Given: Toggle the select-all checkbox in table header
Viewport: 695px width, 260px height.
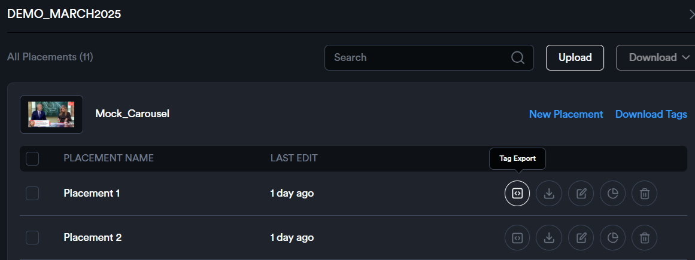Looking at the screenshot, I should pos(32,158).
